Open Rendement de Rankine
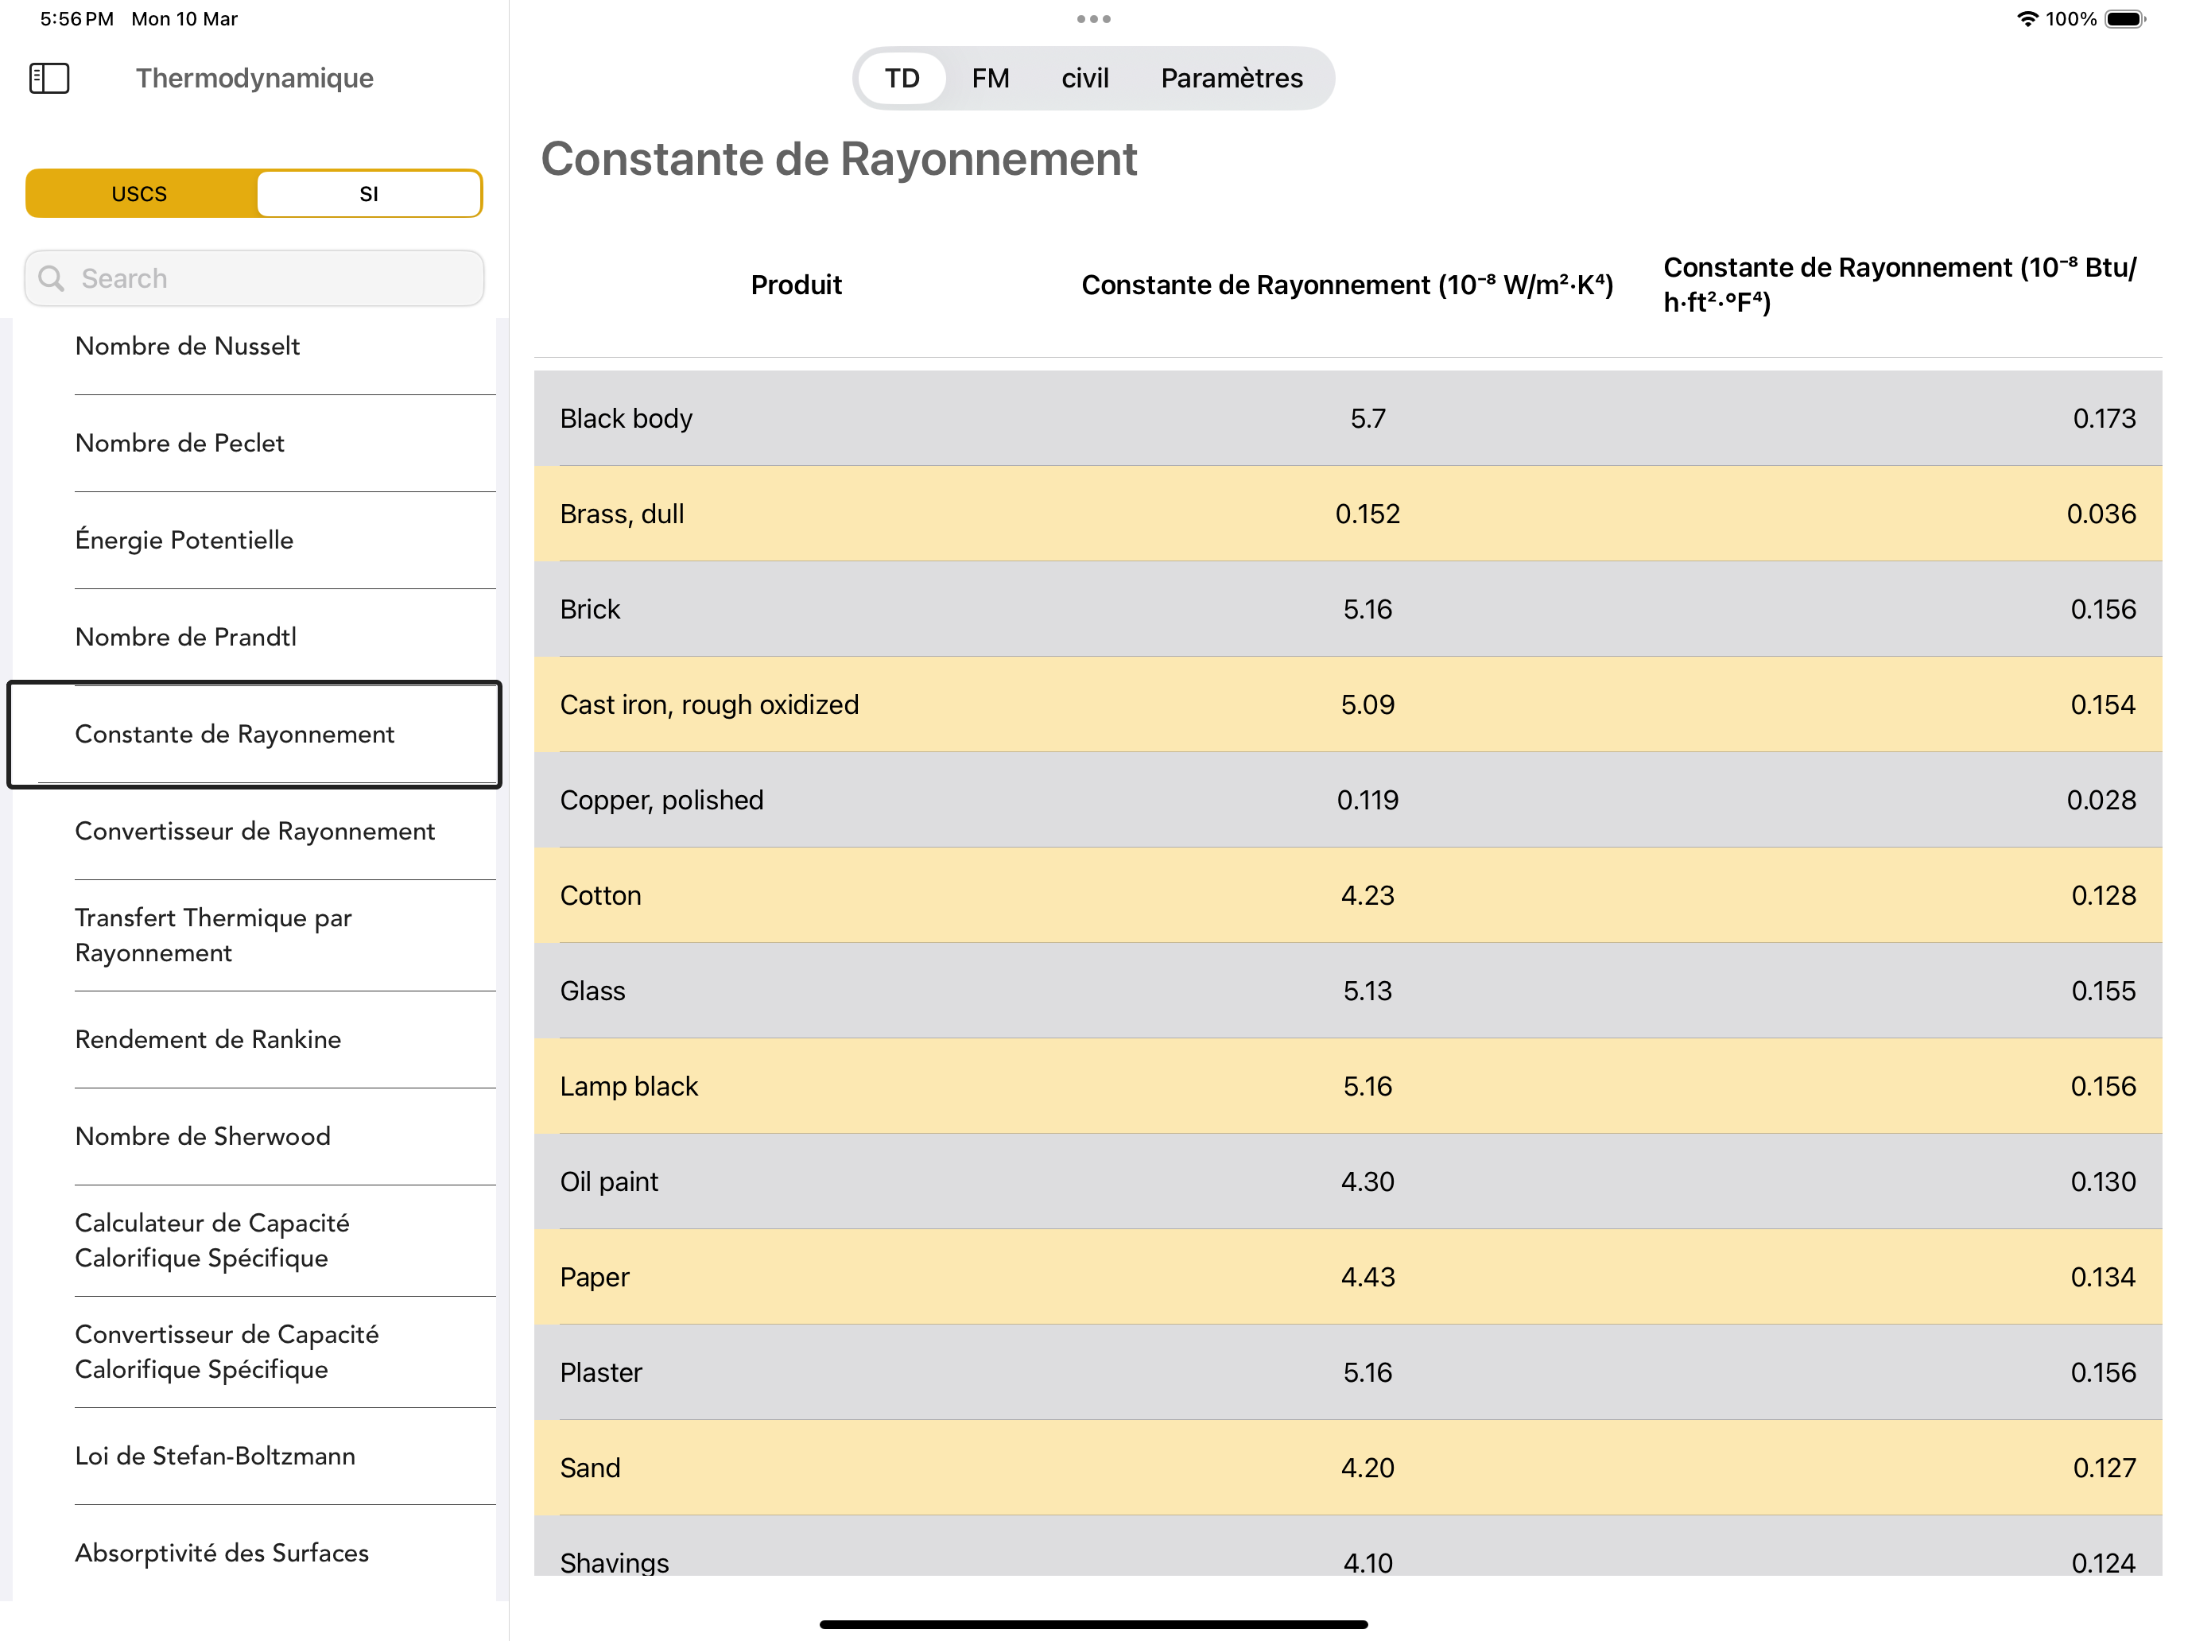The image size is (2188, 1641). coord(254,1040)
